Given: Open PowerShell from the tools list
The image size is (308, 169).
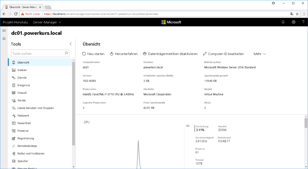Looking at the screenshot, I should pyautogui.click(x=24, y=123).
